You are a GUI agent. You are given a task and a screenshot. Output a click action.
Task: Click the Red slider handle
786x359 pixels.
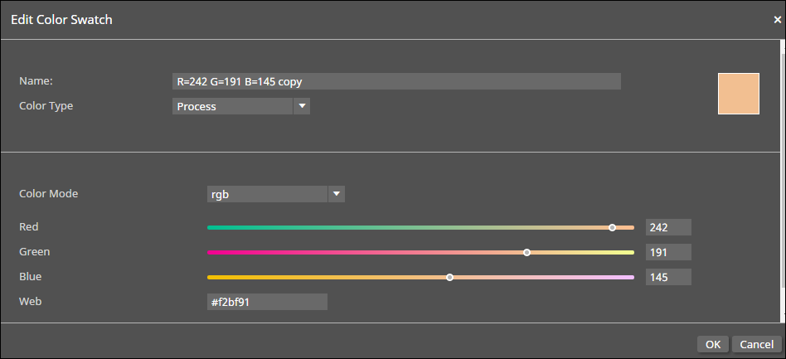pyautogui.click(x=612, y=227)
